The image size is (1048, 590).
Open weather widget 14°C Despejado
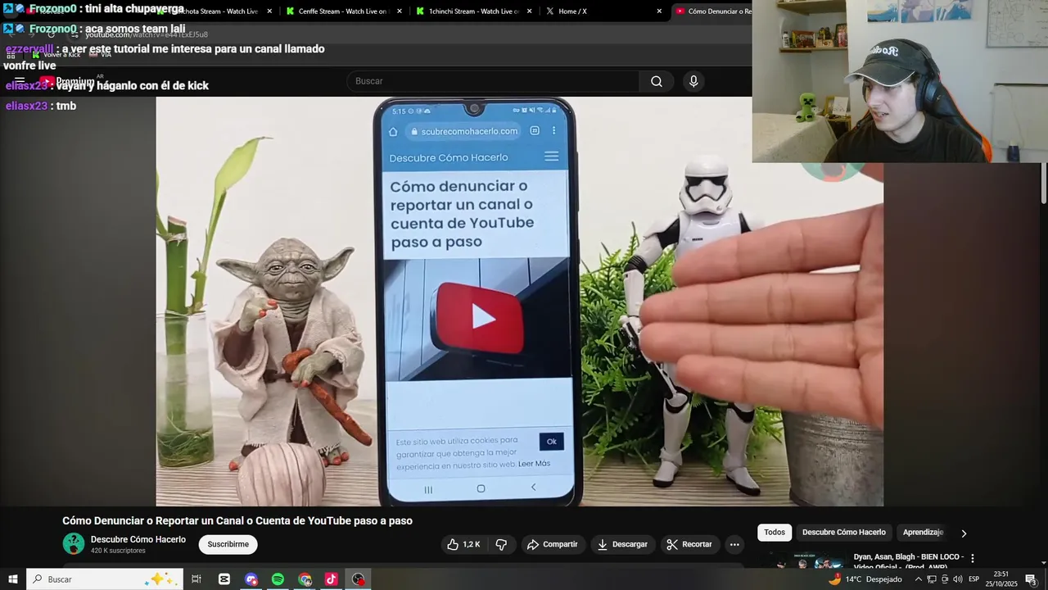point(865,579)
